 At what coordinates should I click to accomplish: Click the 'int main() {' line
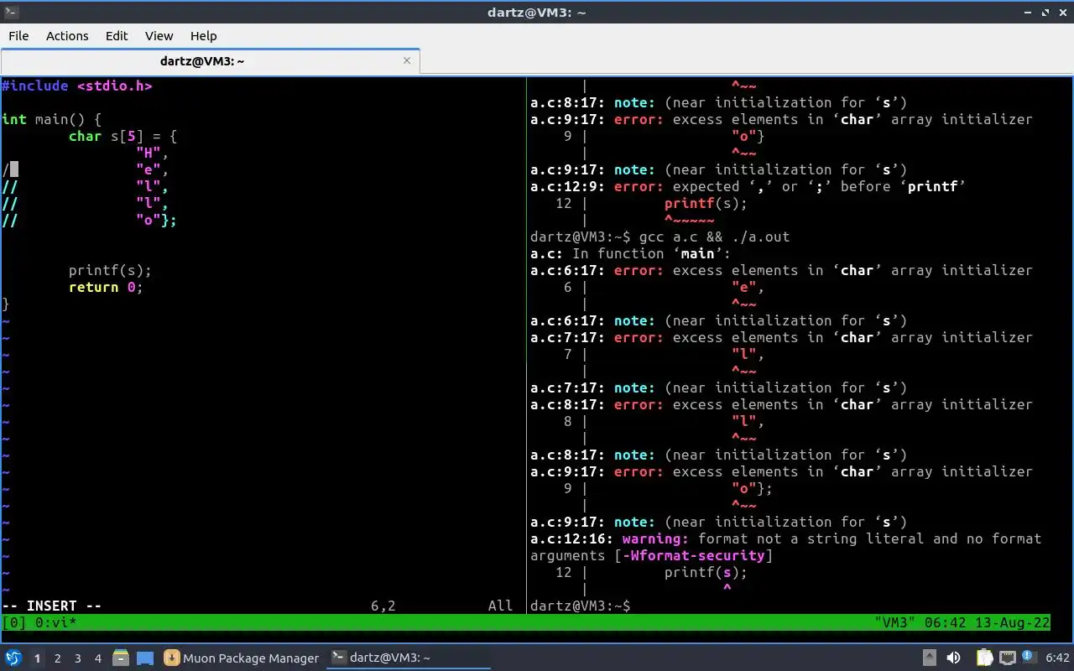(x=52, y=119)
